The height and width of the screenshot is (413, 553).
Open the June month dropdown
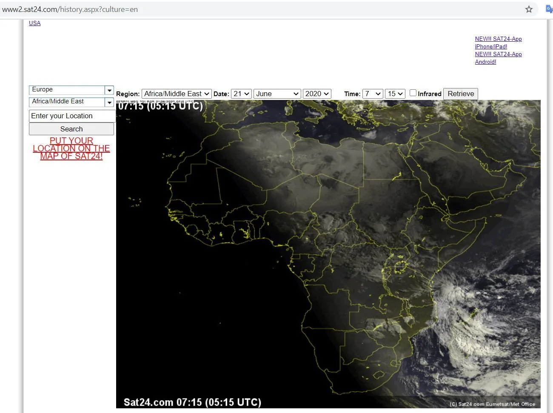277,94
